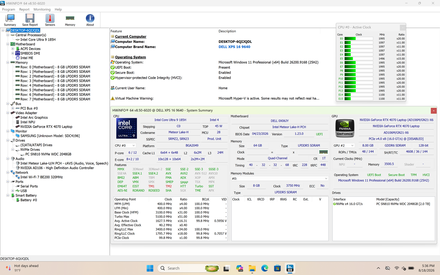Image resolution: width=440 pixels, height=275 pixels.
Task: Follow the DELL XPS 16 9640 link
Action: point(234,47)
